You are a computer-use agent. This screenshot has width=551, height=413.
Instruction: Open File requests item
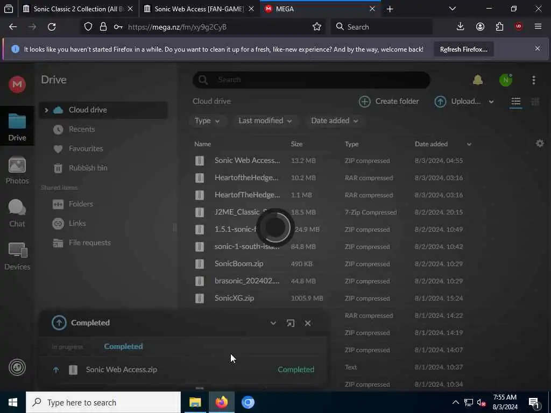click(90, 243)
